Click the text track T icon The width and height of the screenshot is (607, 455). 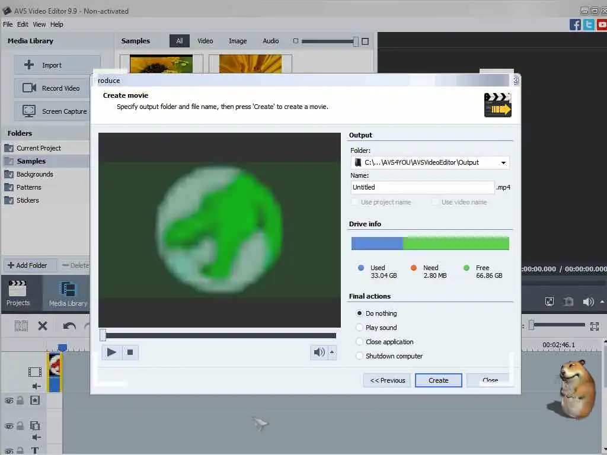pyautogui.click(x=35, y=450)
